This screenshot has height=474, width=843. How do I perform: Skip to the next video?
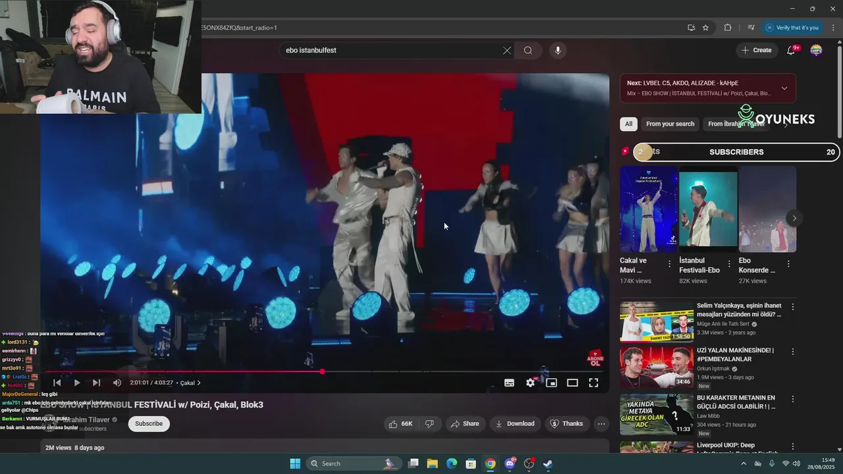tap(96, 382)
